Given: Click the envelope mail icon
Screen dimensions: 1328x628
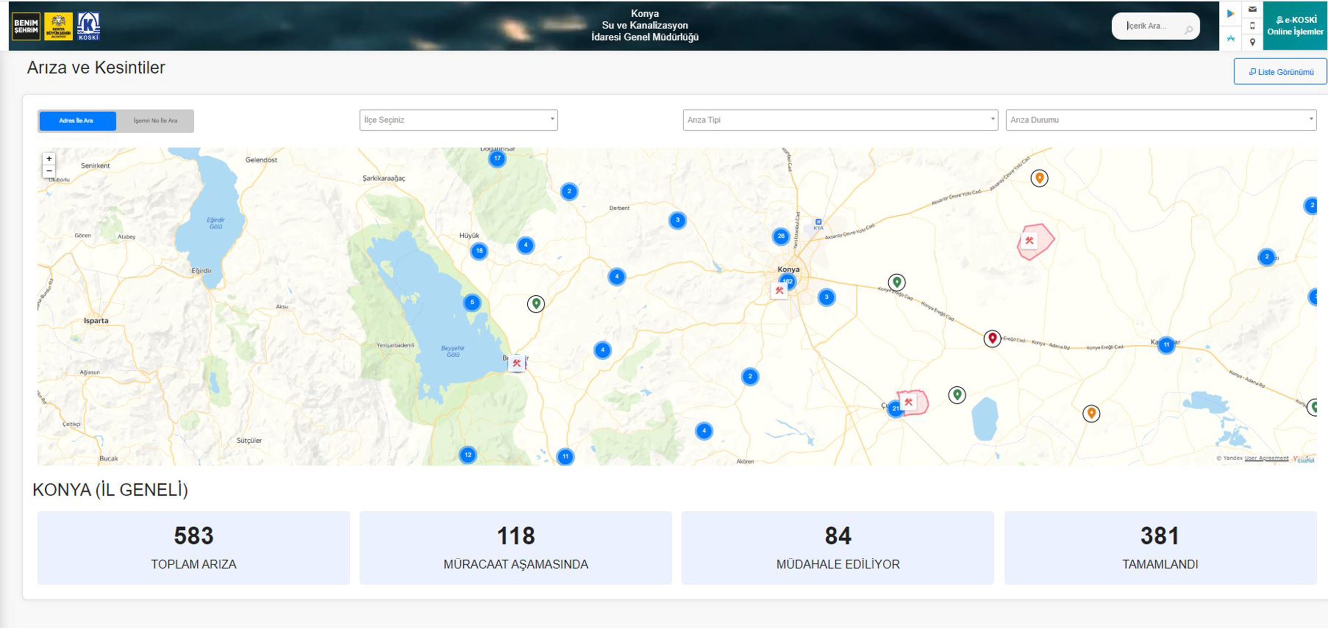Looking at the screenshot, I should pos(1252,9).
